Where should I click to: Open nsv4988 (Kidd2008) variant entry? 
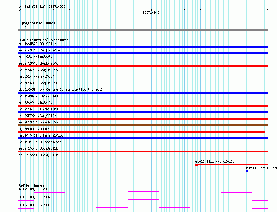(x=35, y=57)
